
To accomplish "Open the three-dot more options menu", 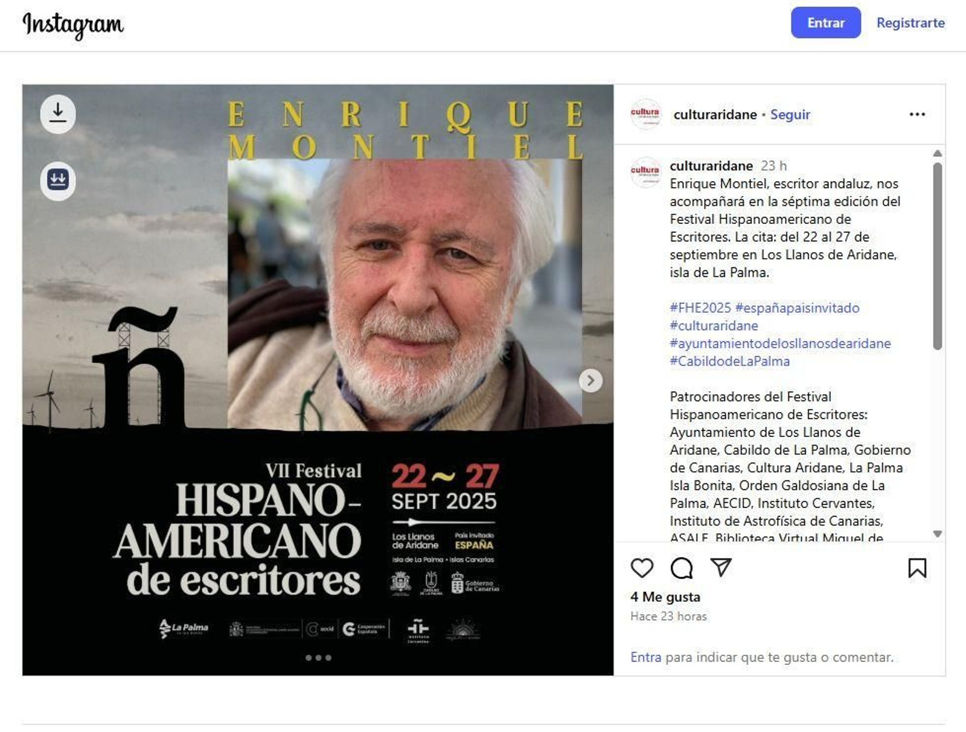I will (917, 114).
